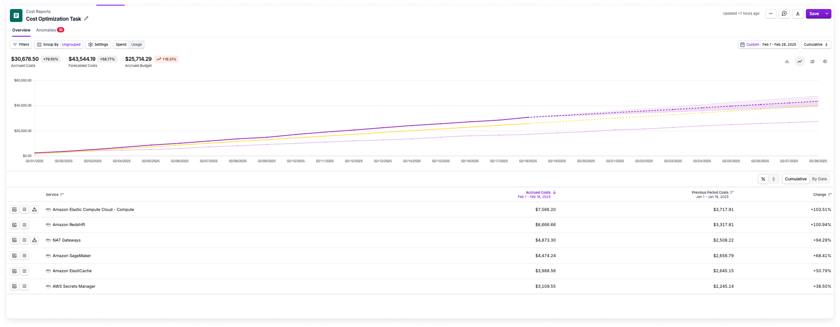
Task: Open chart insights for AWS Secrets Manager row
Action: (14, 286)
